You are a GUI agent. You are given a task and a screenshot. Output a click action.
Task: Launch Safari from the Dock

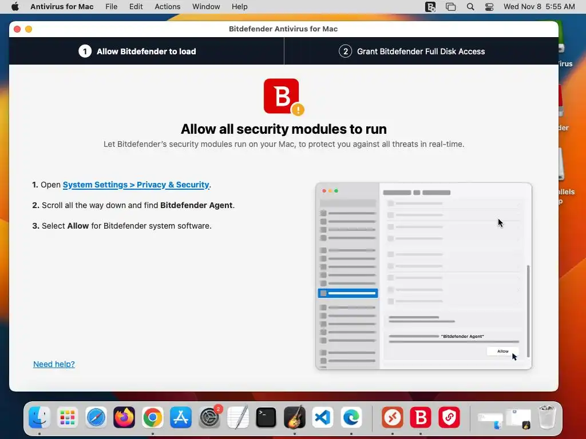click(x=96, y=417)
